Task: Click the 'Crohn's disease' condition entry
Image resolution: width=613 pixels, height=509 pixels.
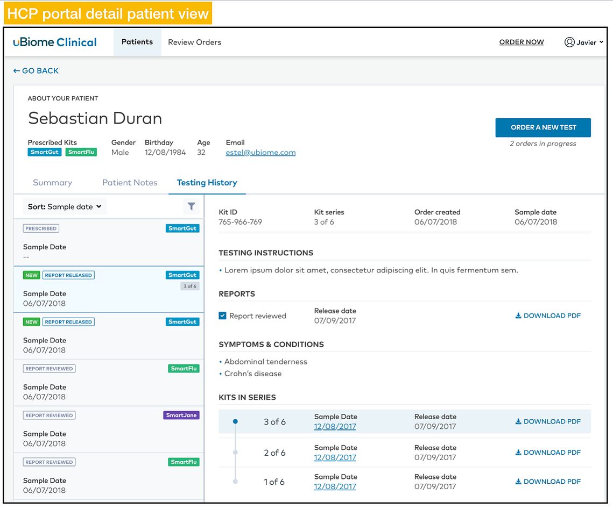Action: [252, 374]
